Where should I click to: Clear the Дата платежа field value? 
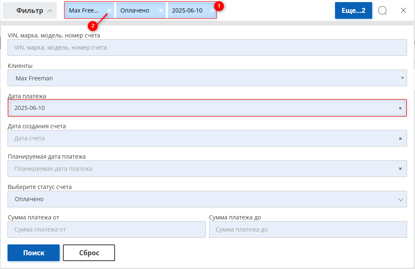pos(400,108)
